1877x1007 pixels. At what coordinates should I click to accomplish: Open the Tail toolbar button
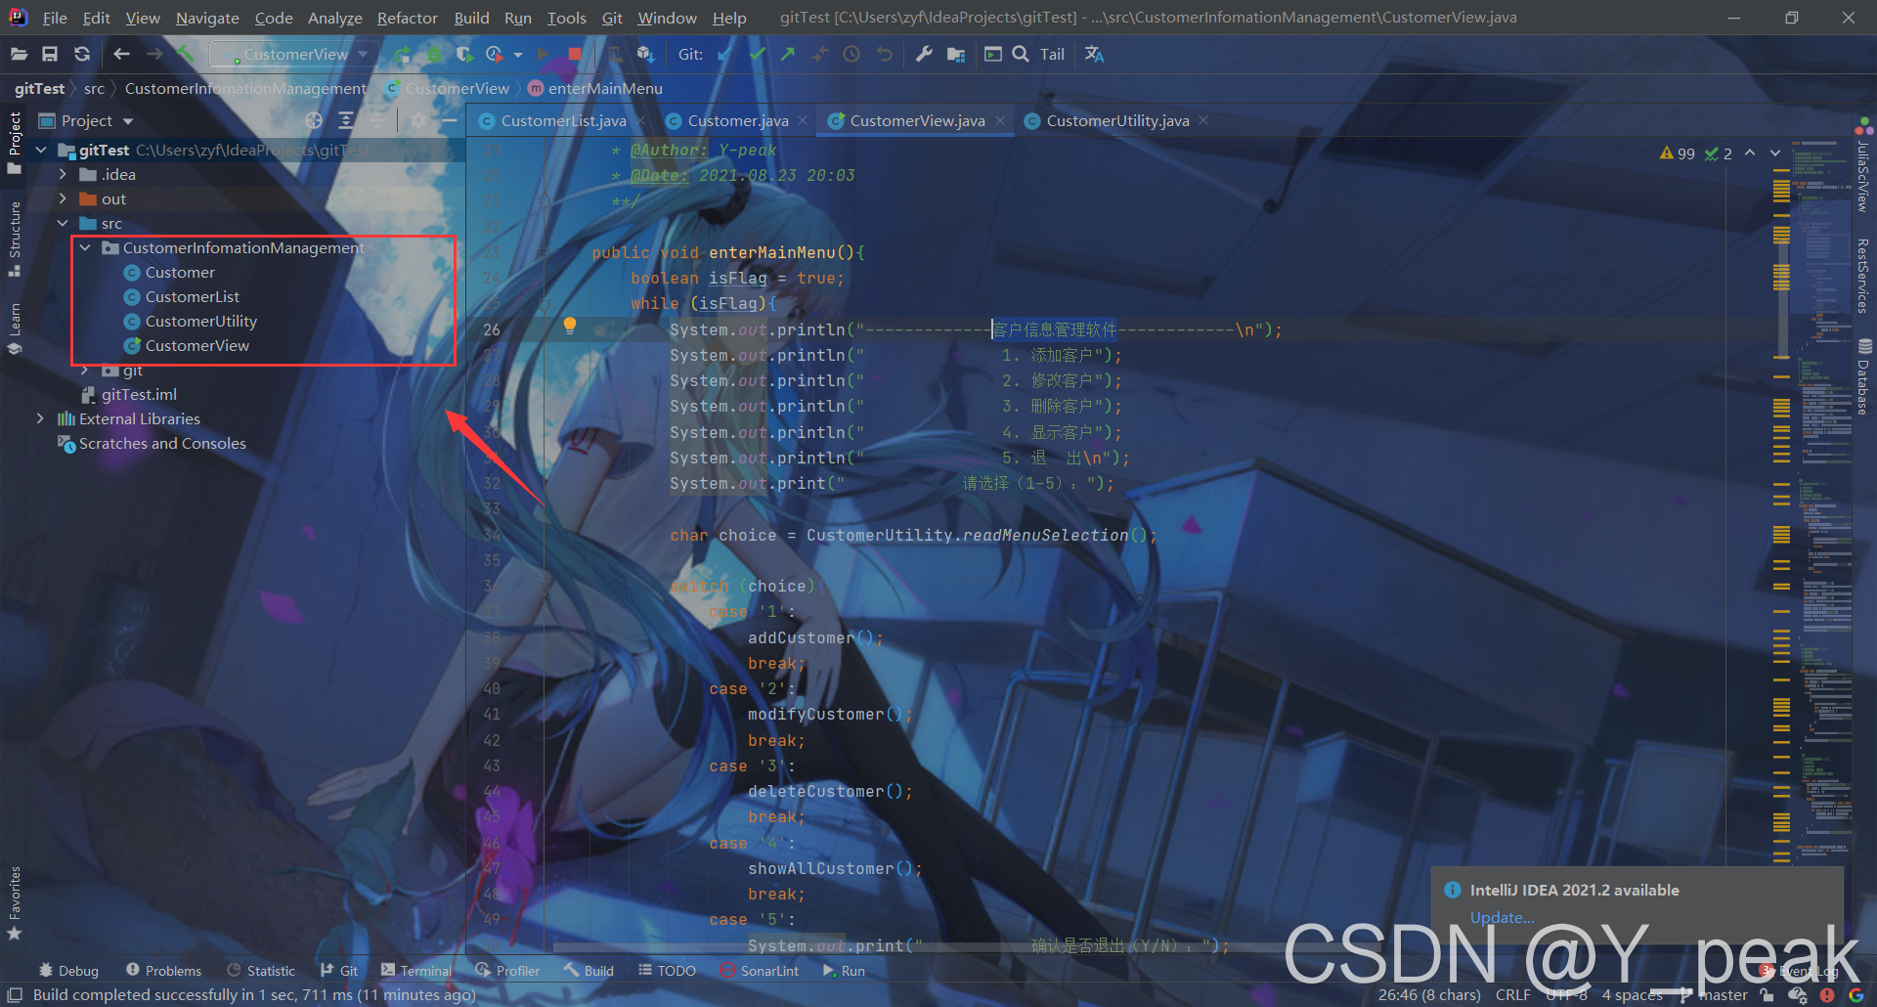1052,55
